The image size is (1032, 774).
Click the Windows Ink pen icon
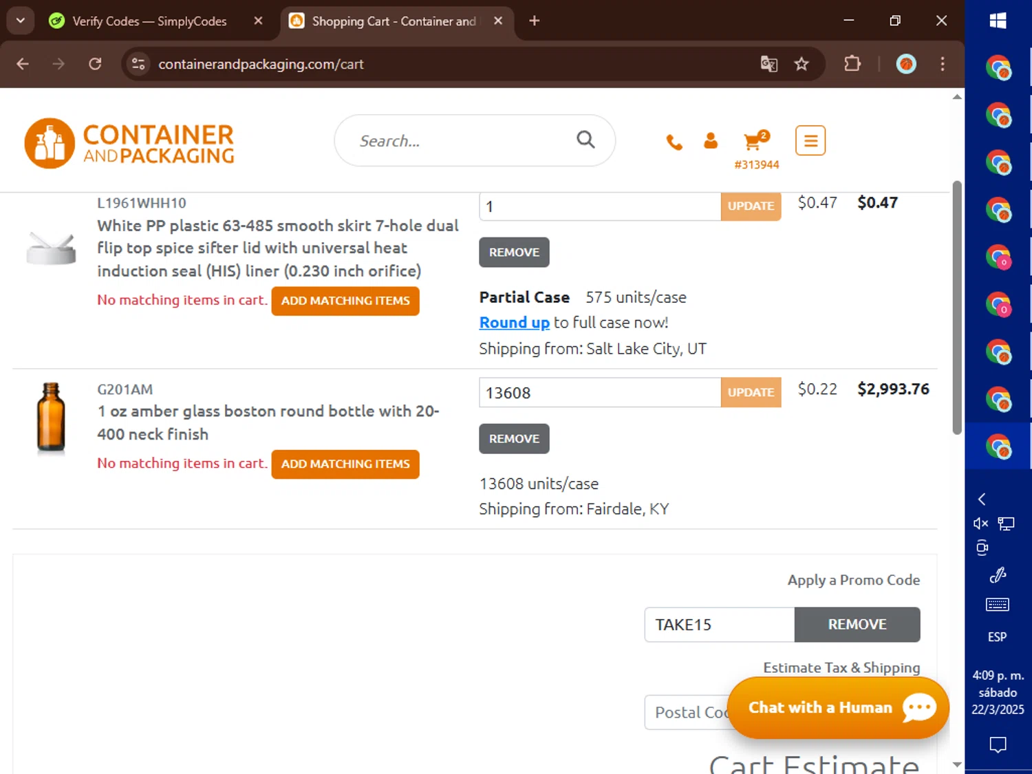(998, 575)
